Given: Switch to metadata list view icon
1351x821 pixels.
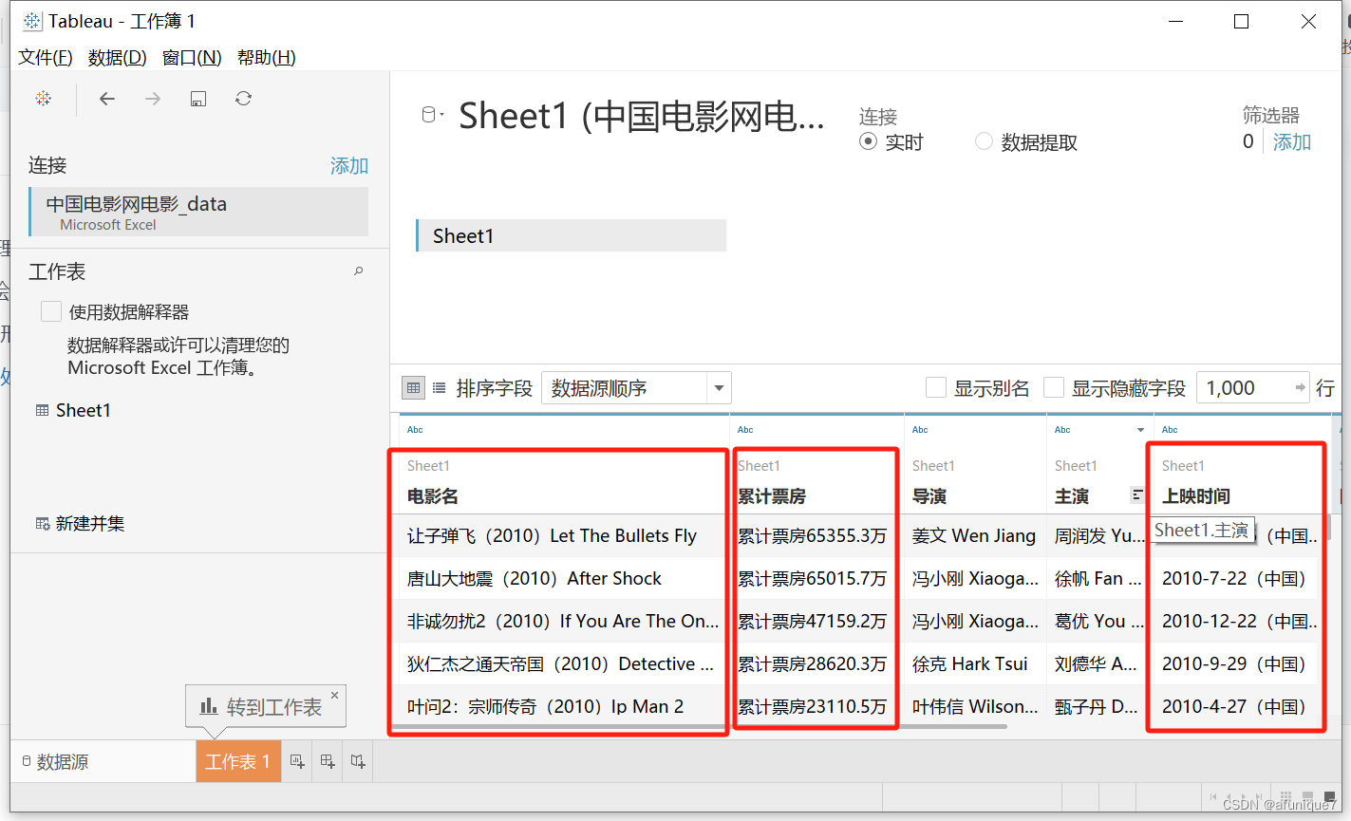Looking at the screenshot, I should 440,387.
